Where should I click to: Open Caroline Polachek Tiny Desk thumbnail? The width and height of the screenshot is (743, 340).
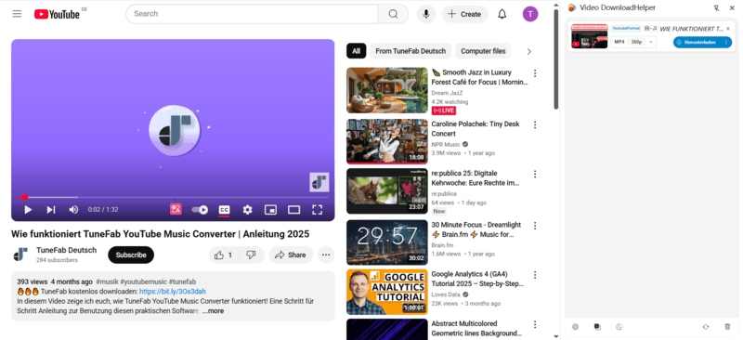point(387,141)
